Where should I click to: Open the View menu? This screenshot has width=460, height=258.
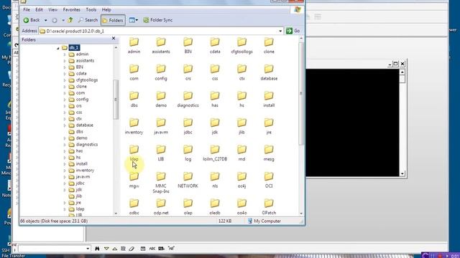pyautogui.click(x=52, y=9)
